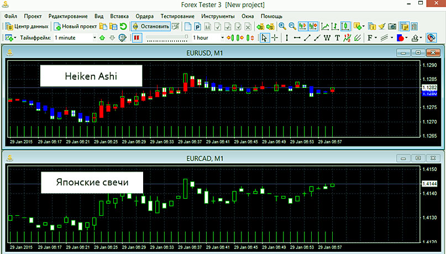The image size is (446, 254).
Task: Select the text label tool T
Action: point(338,38)
